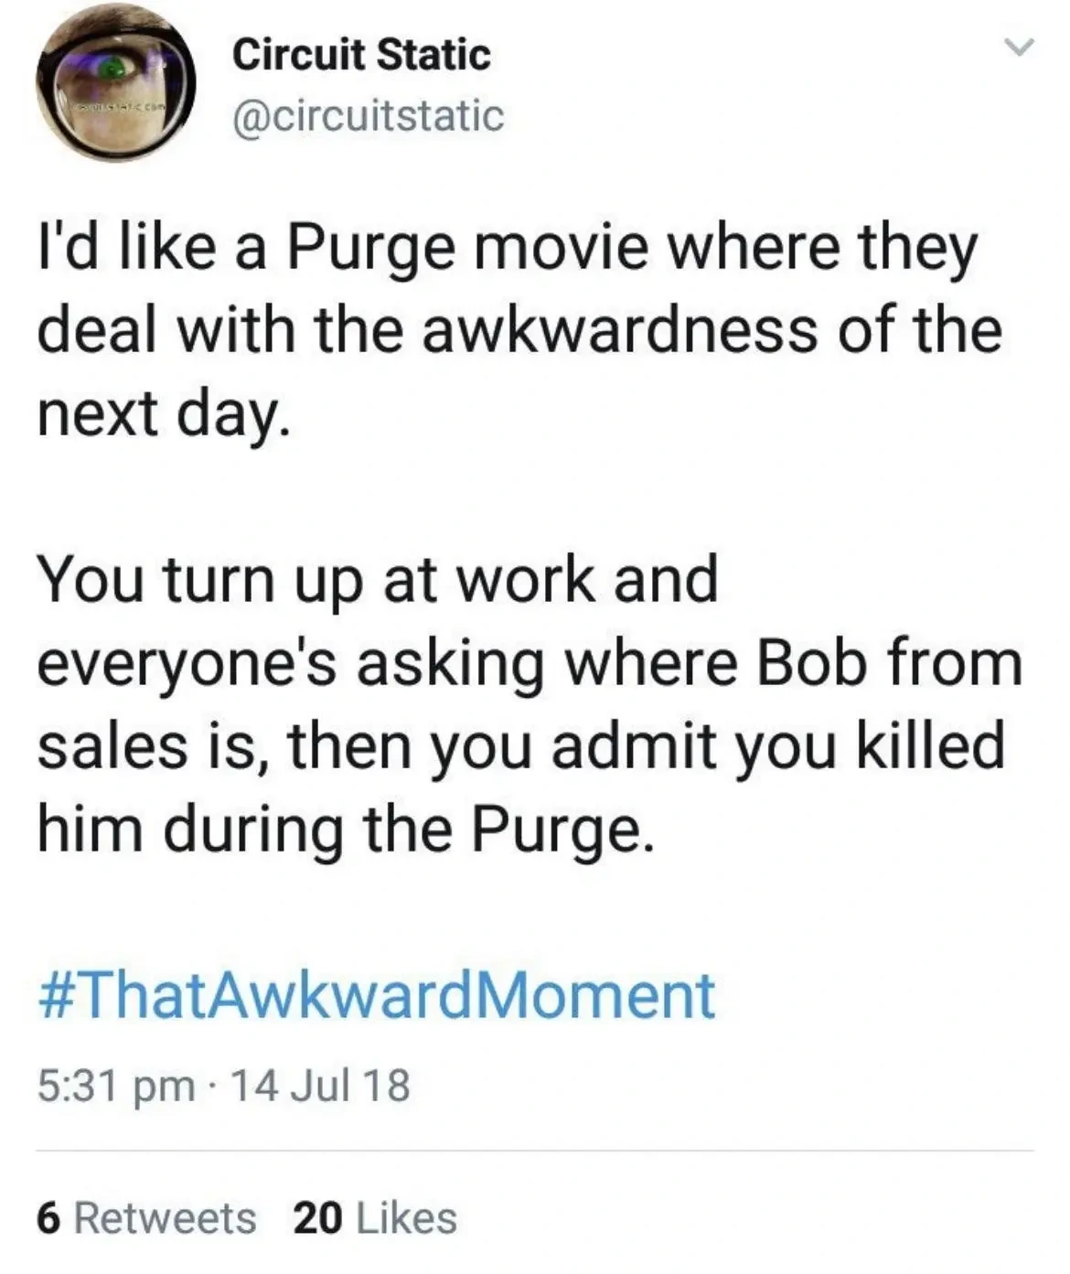Click the 5:31 pm timestamp

pyautogui.click(x=115, y=1087)
